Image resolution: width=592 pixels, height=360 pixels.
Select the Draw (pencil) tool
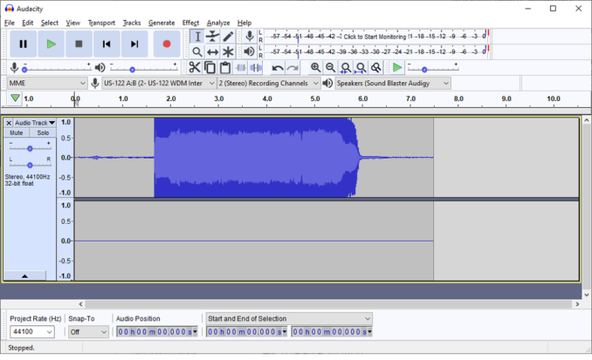[228, 37]
